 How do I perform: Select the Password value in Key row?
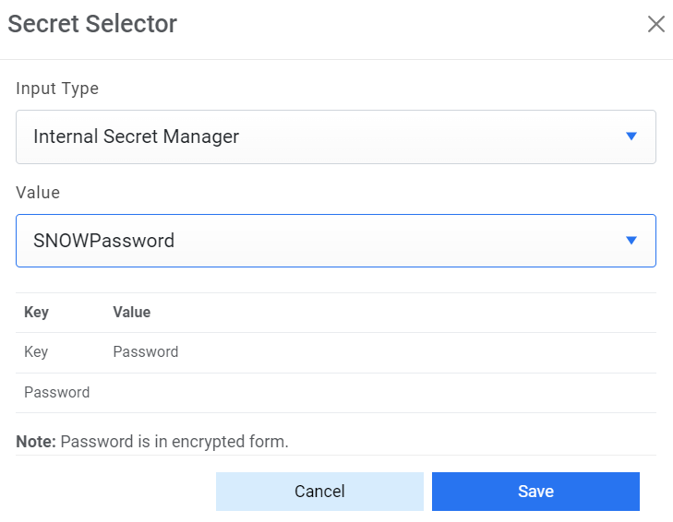click(146, 352)
